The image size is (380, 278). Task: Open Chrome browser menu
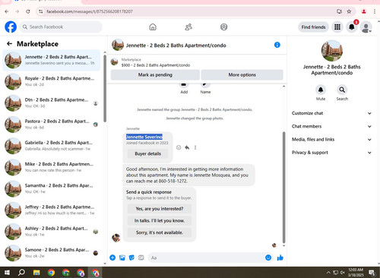pos(375,11)
